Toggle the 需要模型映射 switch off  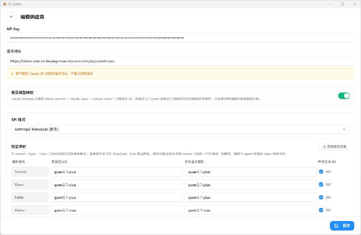click(x=344, y=96)
